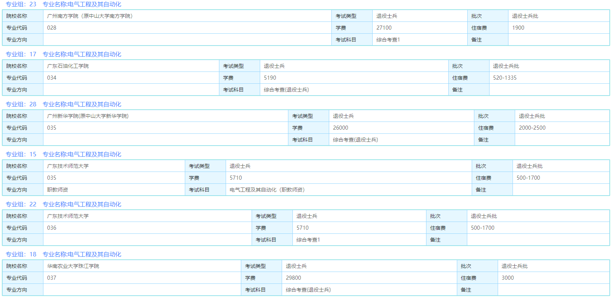Click major code 035 for 广州新华学院
Image resolution: width=612 pixels, height=299 pixels.
click(52, 128)
